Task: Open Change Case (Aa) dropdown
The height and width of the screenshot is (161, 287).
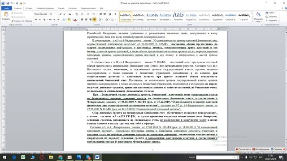Action: click(70, 14)
